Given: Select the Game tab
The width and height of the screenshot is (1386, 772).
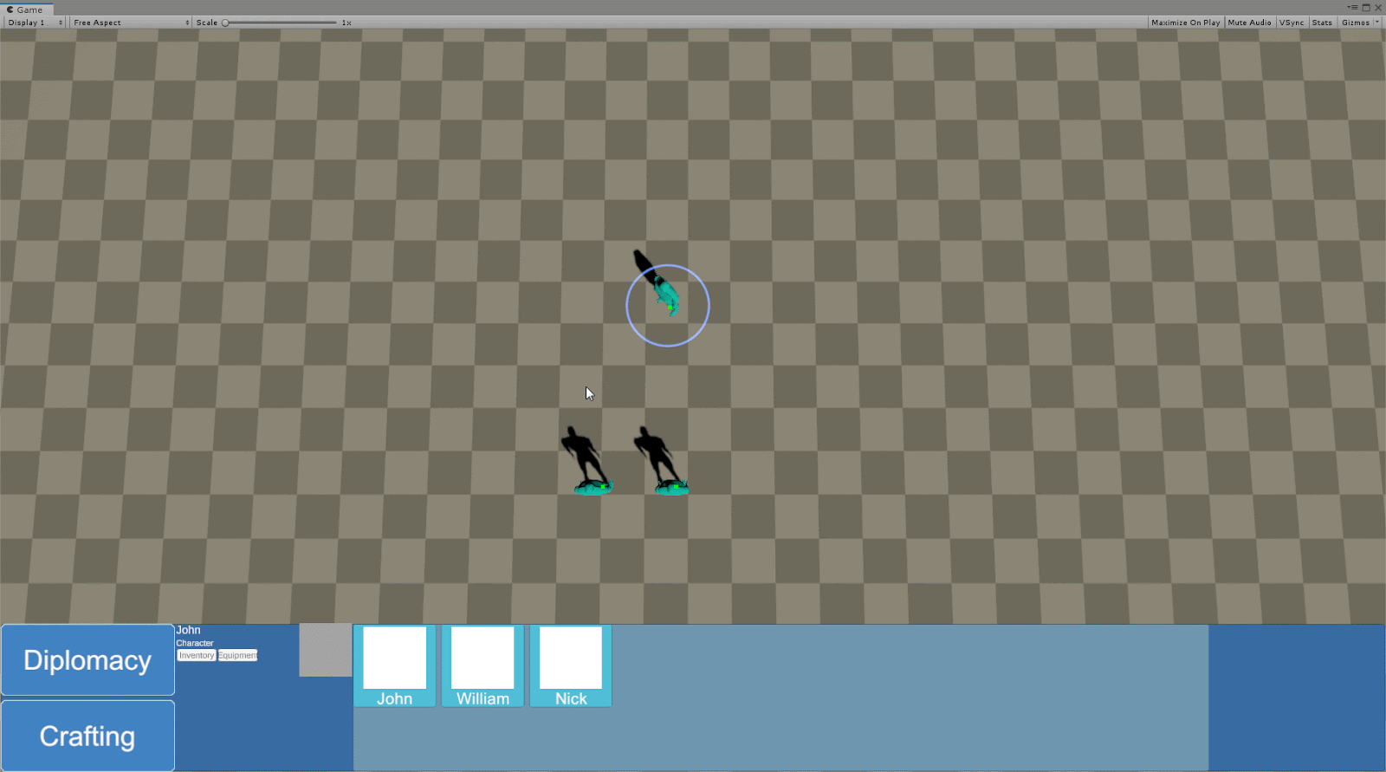Looking at the screenshot, I should pyautogui.click(x=25, y=10).
